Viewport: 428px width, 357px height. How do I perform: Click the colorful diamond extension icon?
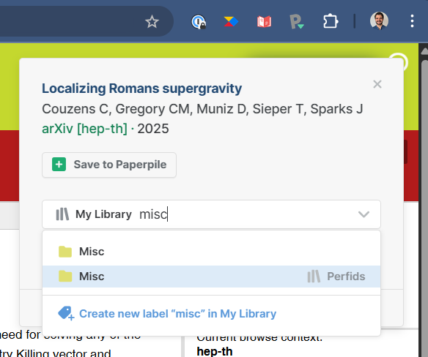[x=231, y=21]
